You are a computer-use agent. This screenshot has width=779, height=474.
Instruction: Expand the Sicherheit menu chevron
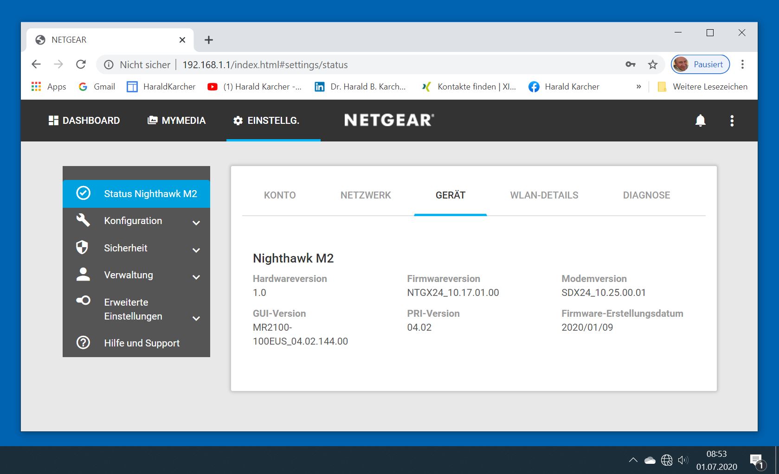coord(196,250)
